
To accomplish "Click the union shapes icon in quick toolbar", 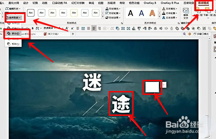I will 177,29.
